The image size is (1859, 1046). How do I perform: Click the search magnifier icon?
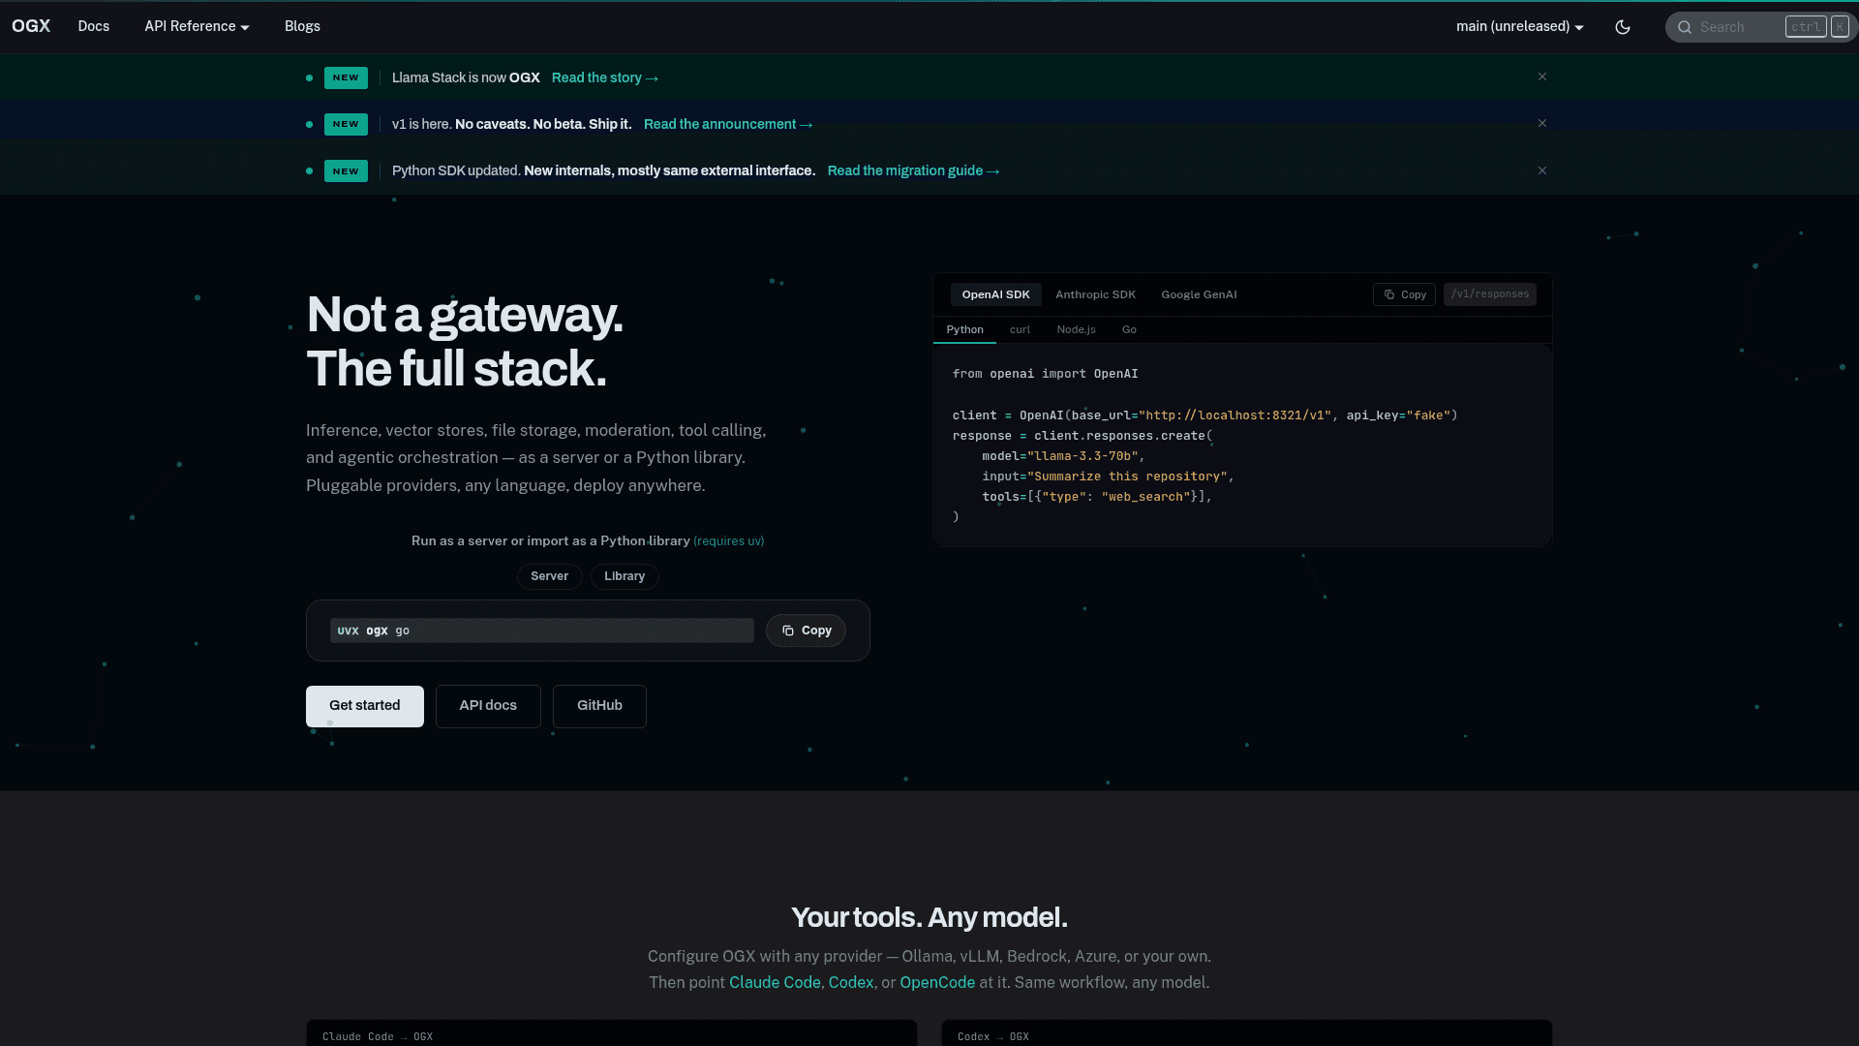click(1685, 27)
